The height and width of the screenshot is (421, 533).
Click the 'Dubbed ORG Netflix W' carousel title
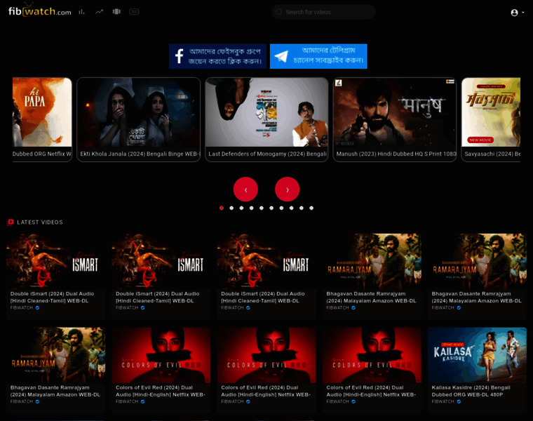pos(42,154)
